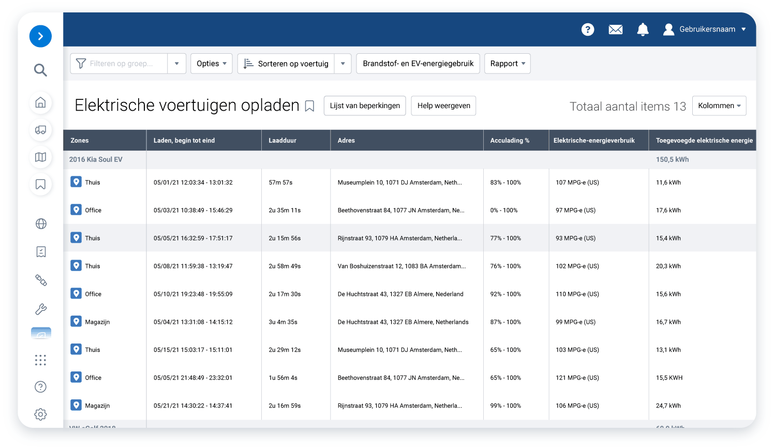Open the settings gear in sidebar
Viewport: 774px width, 448px height.
[40, 414]
